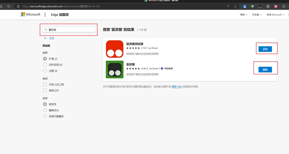Add page to favorites with star icon
This screenshot has height=154, width=289.
(235, 6)
